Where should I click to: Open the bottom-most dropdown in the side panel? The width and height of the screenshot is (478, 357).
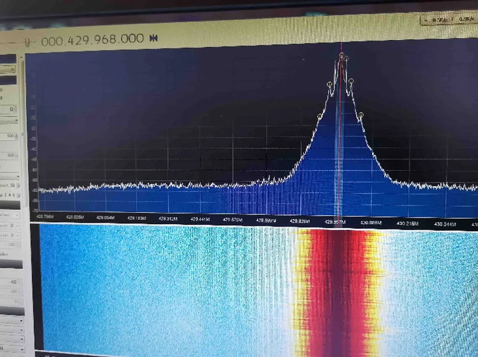click(x=11, y=349)
